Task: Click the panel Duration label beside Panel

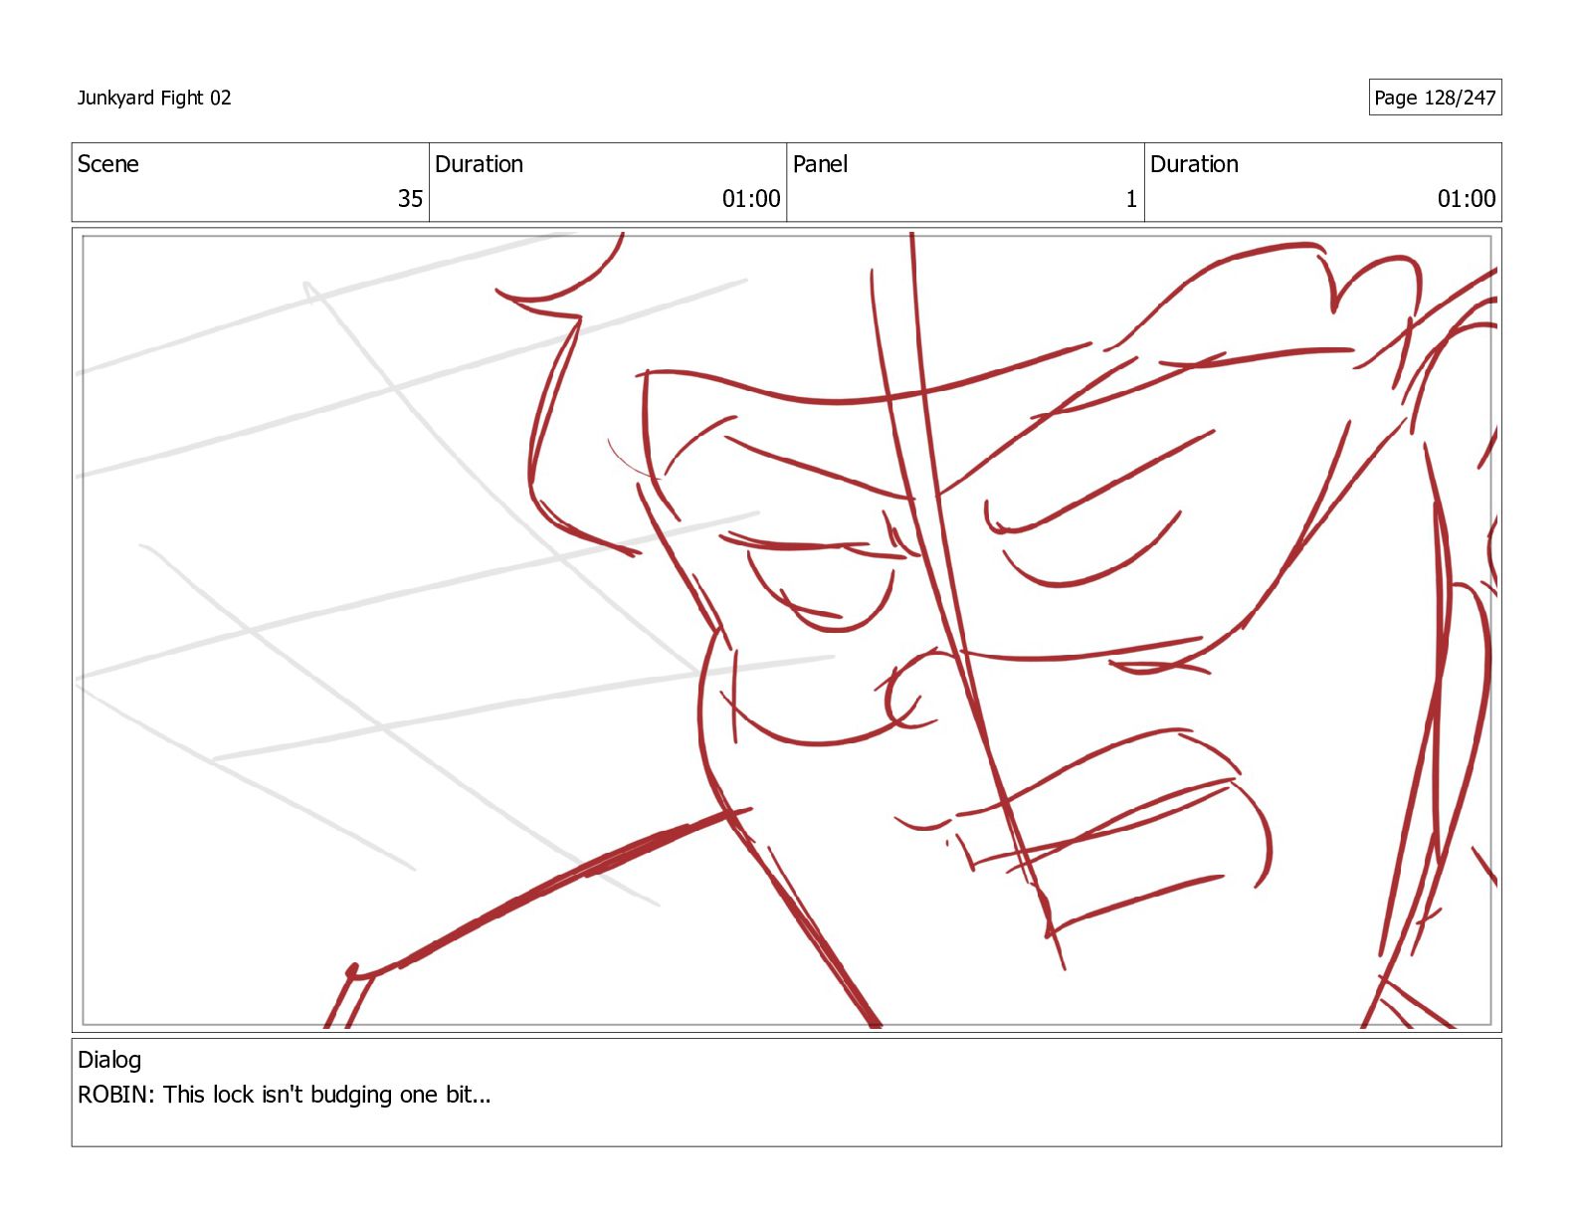Action: pyautogui.click(x=1194, y=164)
